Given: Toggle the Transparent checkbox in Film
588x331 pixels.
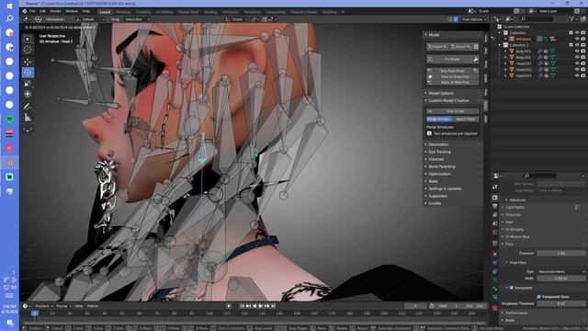Looking at the screenshot, I should pos(512,288).
